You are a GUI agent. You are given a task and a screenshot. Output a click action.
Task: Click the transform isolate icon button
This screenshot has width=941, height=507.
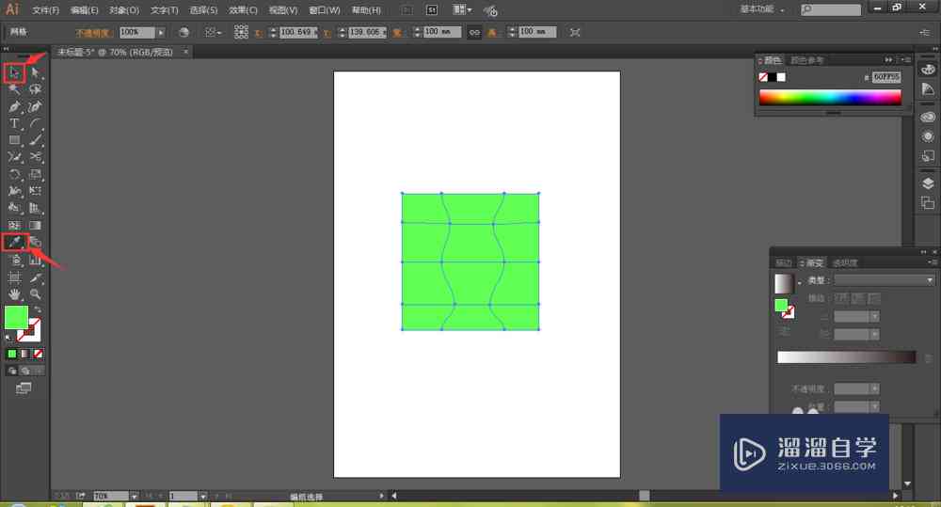click(x=575, y=32)
